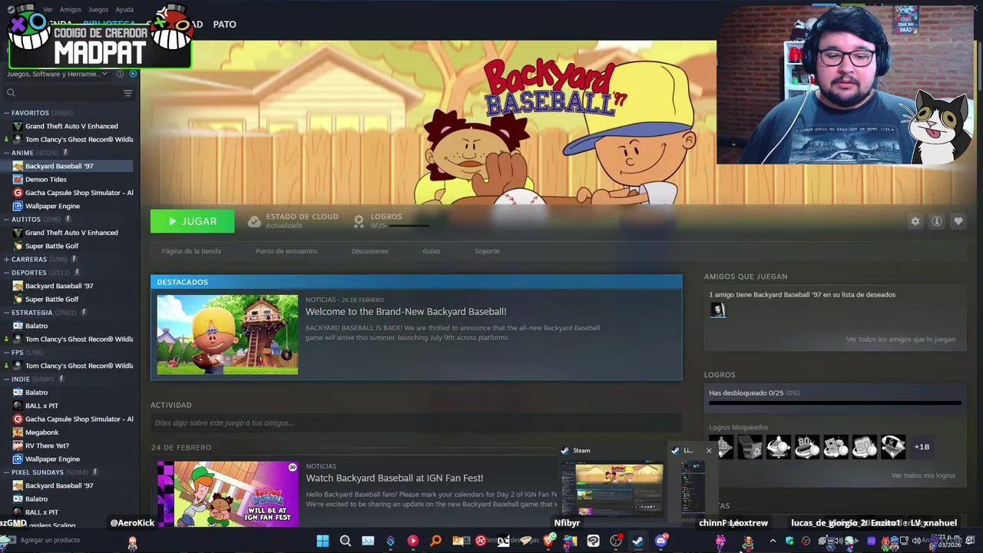The image size is (983, 553).
Task: Click Megabonk game icon
Action: [18, 432]
